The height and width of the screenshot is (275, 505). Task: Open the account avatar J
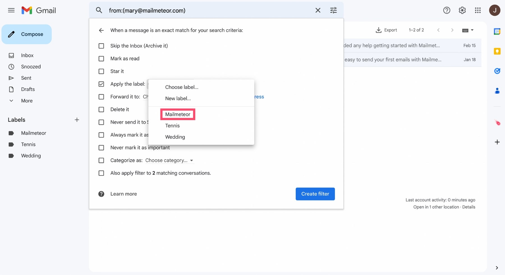[495, 10]
